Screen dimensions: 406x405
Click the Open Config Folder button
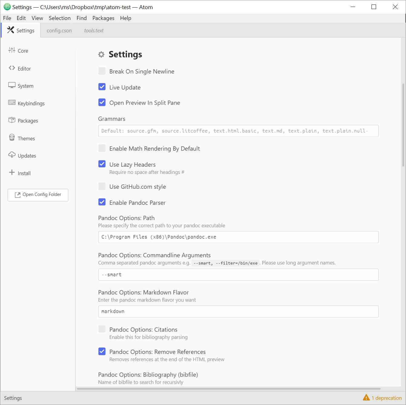click(38, 195)
